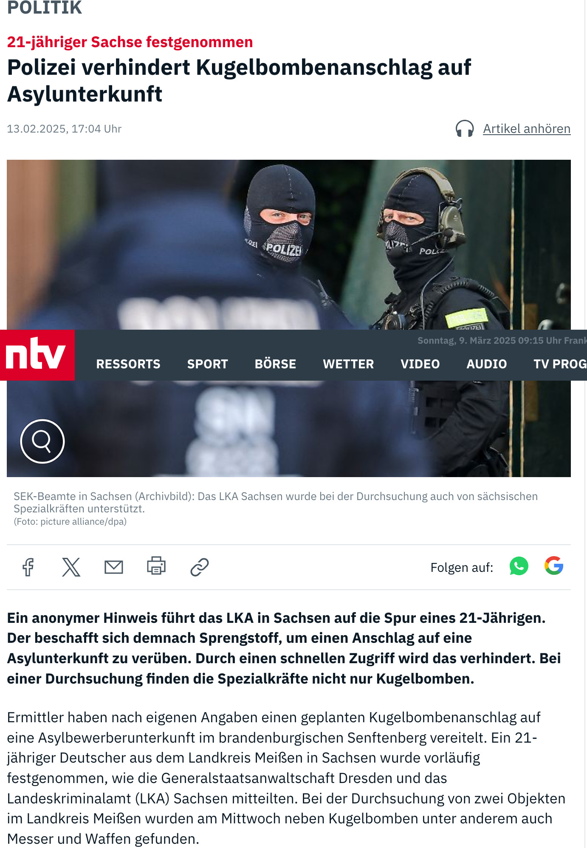
Task: Share article on X
Action: tap(71, 567)
